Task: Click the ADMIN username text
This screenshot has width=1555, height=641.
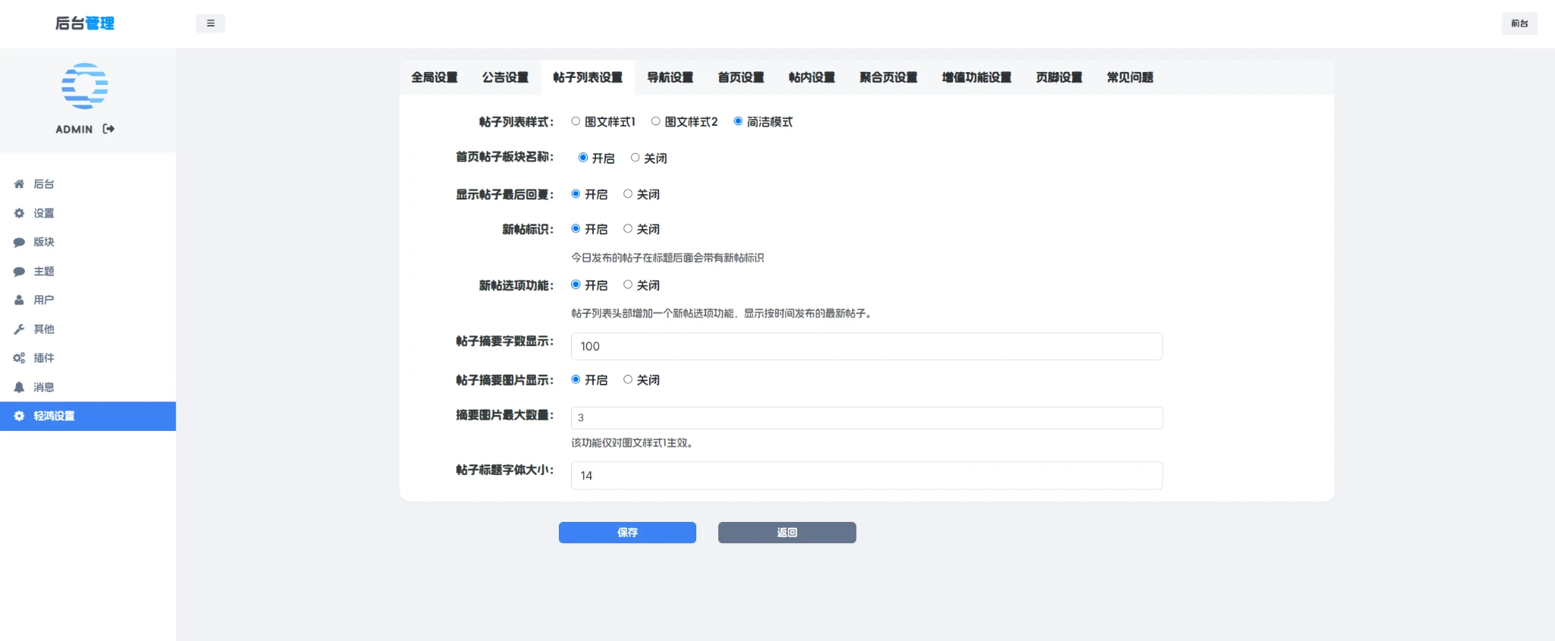Action: pos(74,130)
